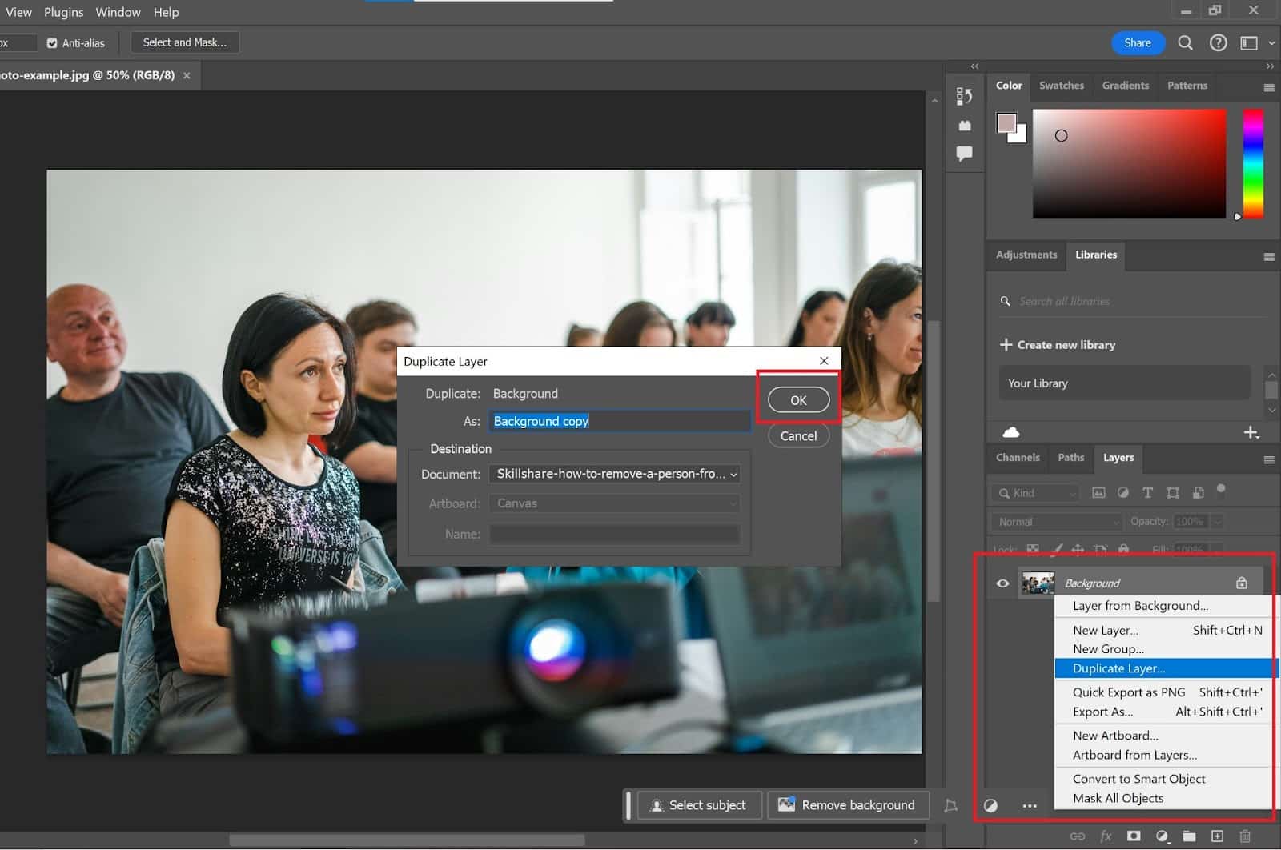Click the search magnifier icon beside Share
Screen dimensions: 1281x850
click(1185, 43)
